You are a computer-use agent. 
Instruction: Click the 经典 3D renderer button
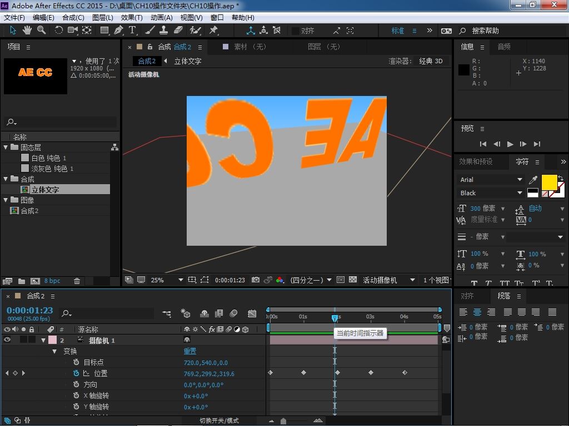[x=431, y=61]
